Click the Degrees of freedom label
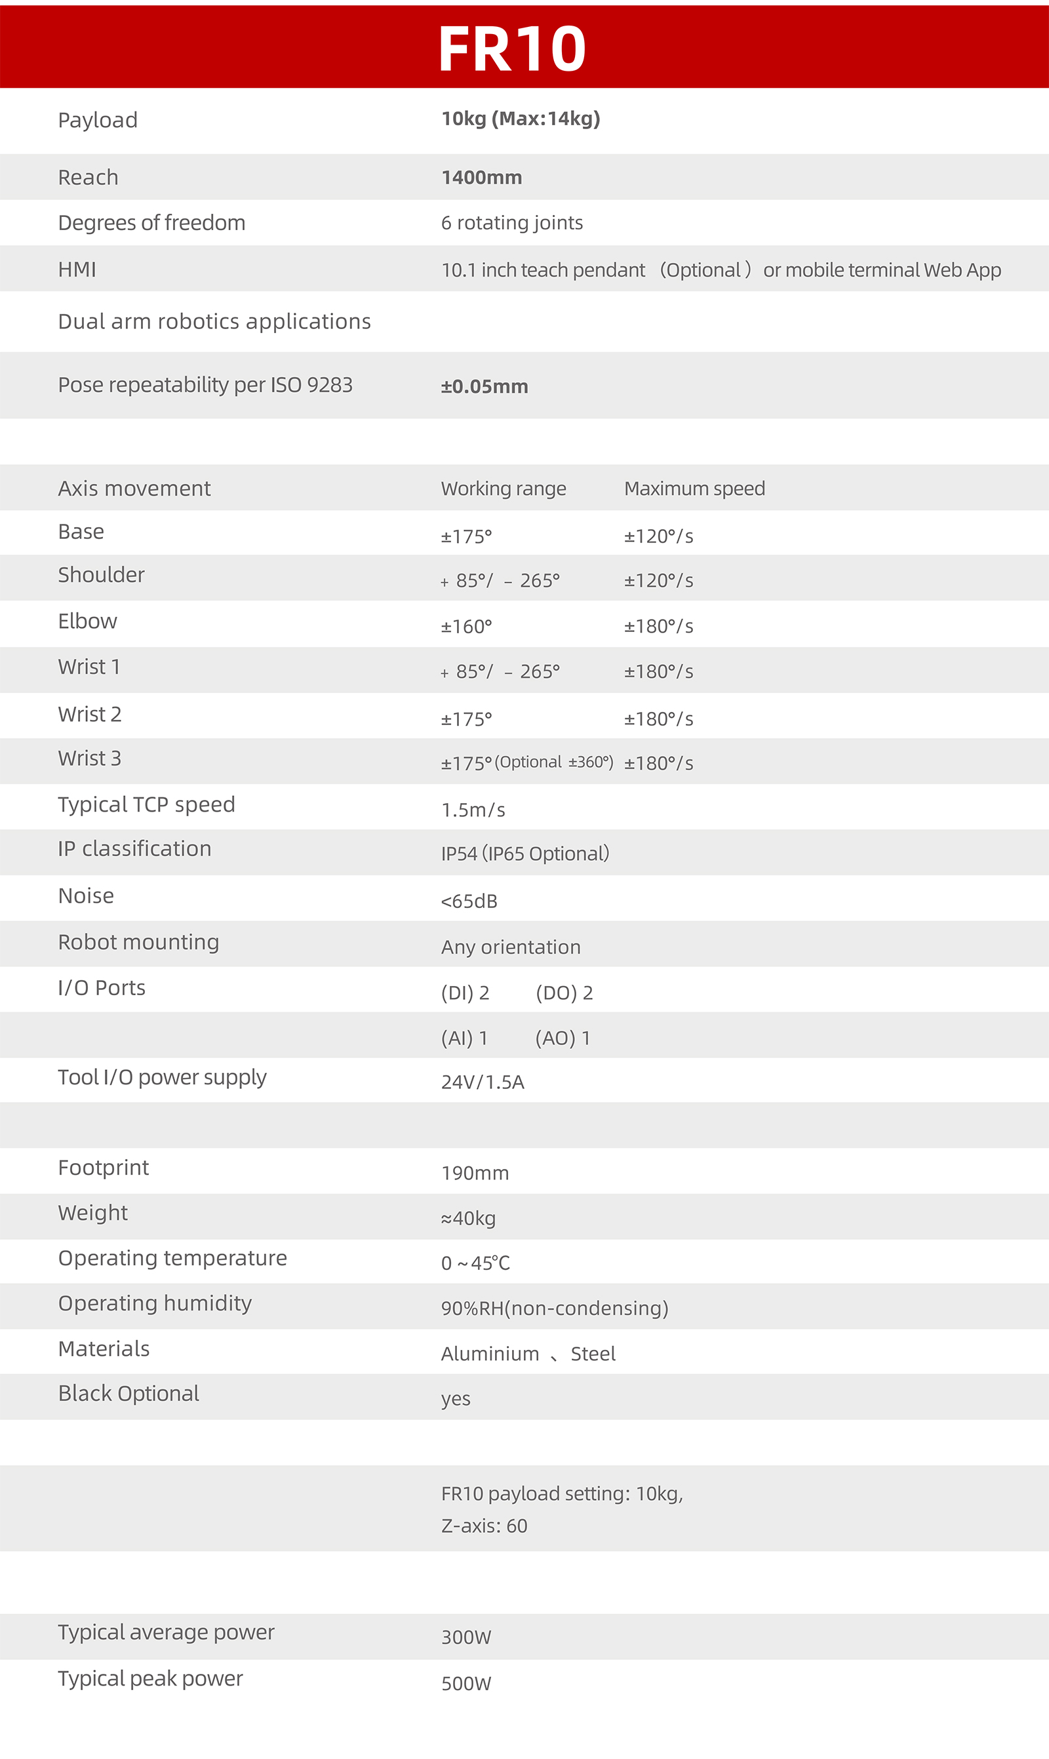The image size is (1049, 1759). tap(151, 223)
